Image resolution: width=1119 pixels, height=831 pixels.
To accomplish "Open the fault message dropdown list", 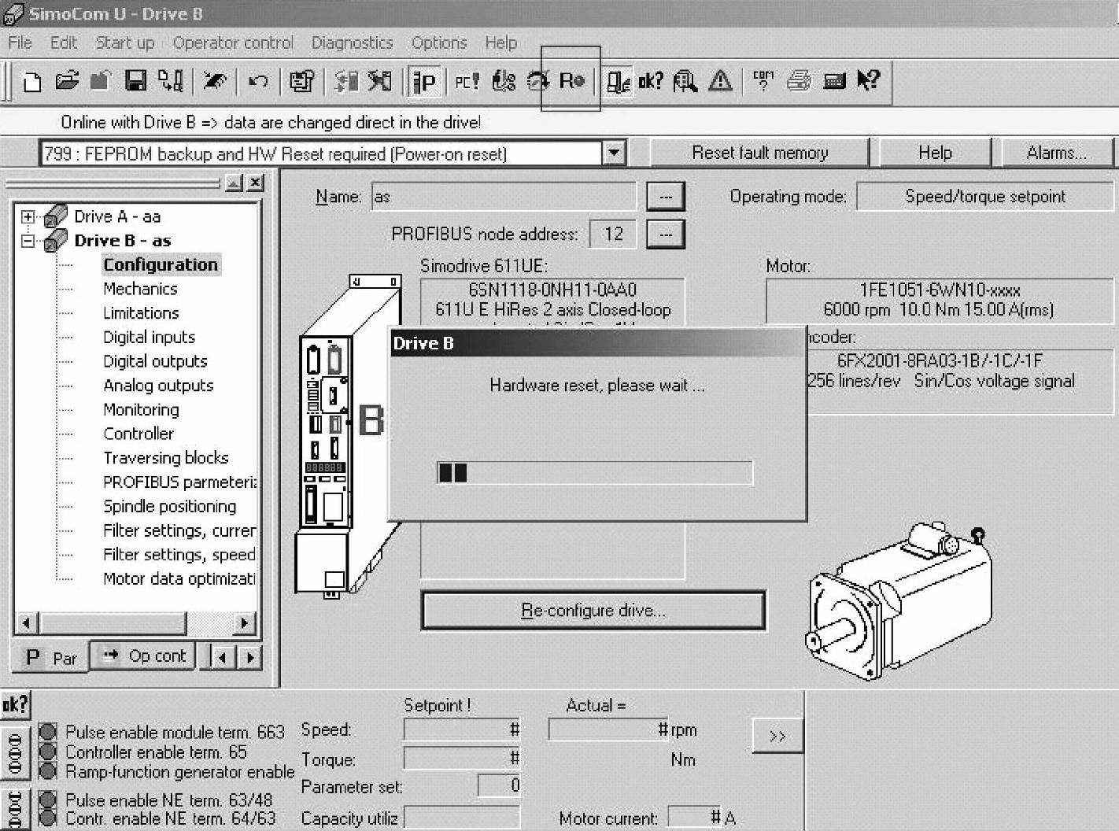I will [x=615, y=153].
